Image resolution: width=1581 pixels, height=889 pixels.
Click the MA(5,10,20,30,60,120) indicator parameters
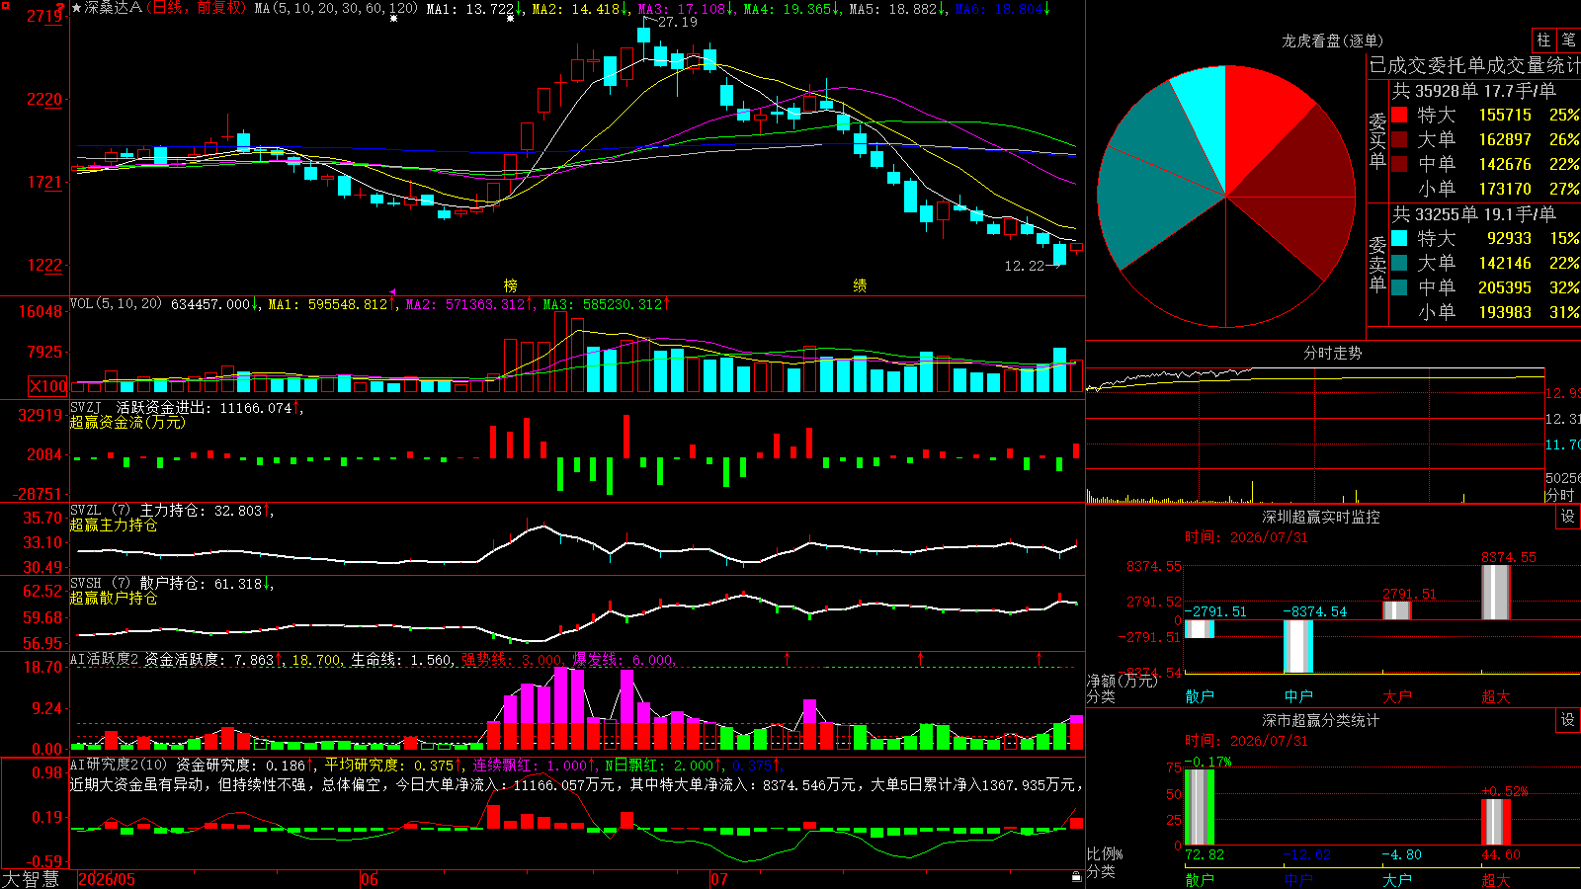point(336,8)
